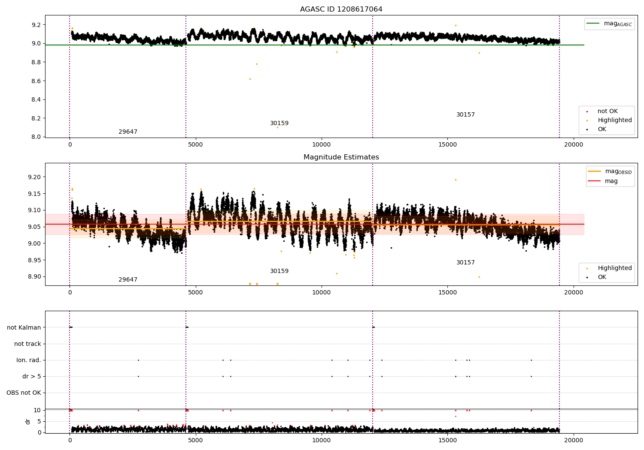Click obsid 30157 in Magnitude Estimates plot
Screen dimensions: 644x450
pyautogui.click(x=465, y=263)
